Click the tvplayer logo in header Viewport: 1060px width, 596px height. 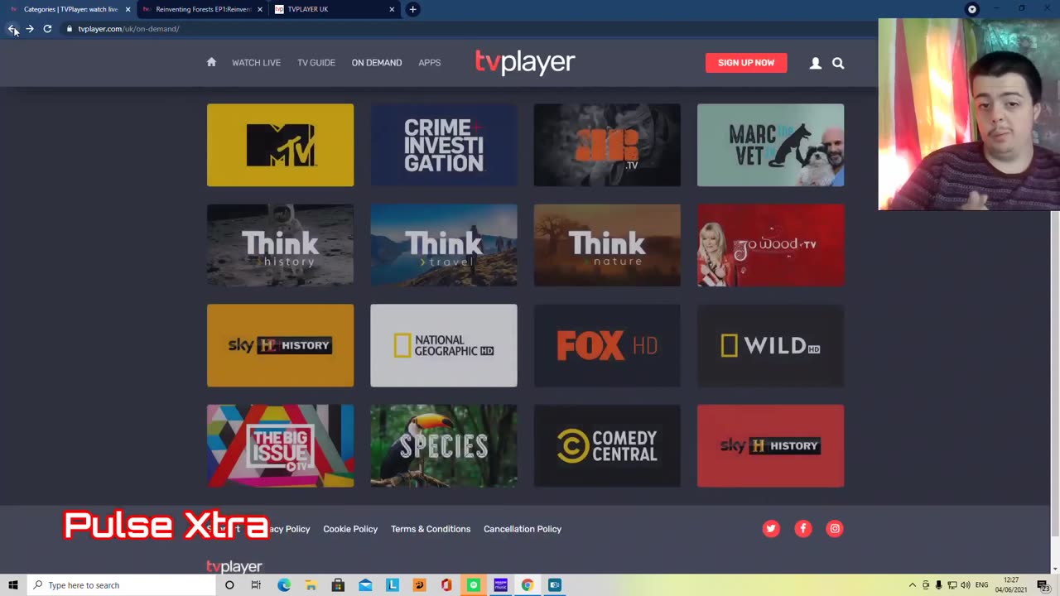[525, 62]
